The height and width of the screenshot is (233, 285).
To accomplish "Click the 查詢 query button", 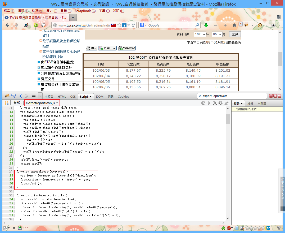I will (x=235, y=34).
